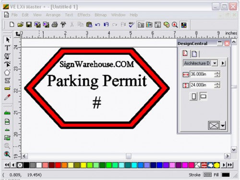
Task: Click the ruler origin corner icon
Action: [17, 34]
